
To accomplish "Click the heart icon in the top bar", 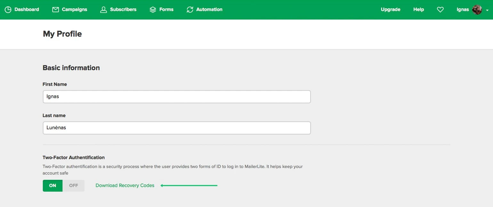I will point(440,10).
